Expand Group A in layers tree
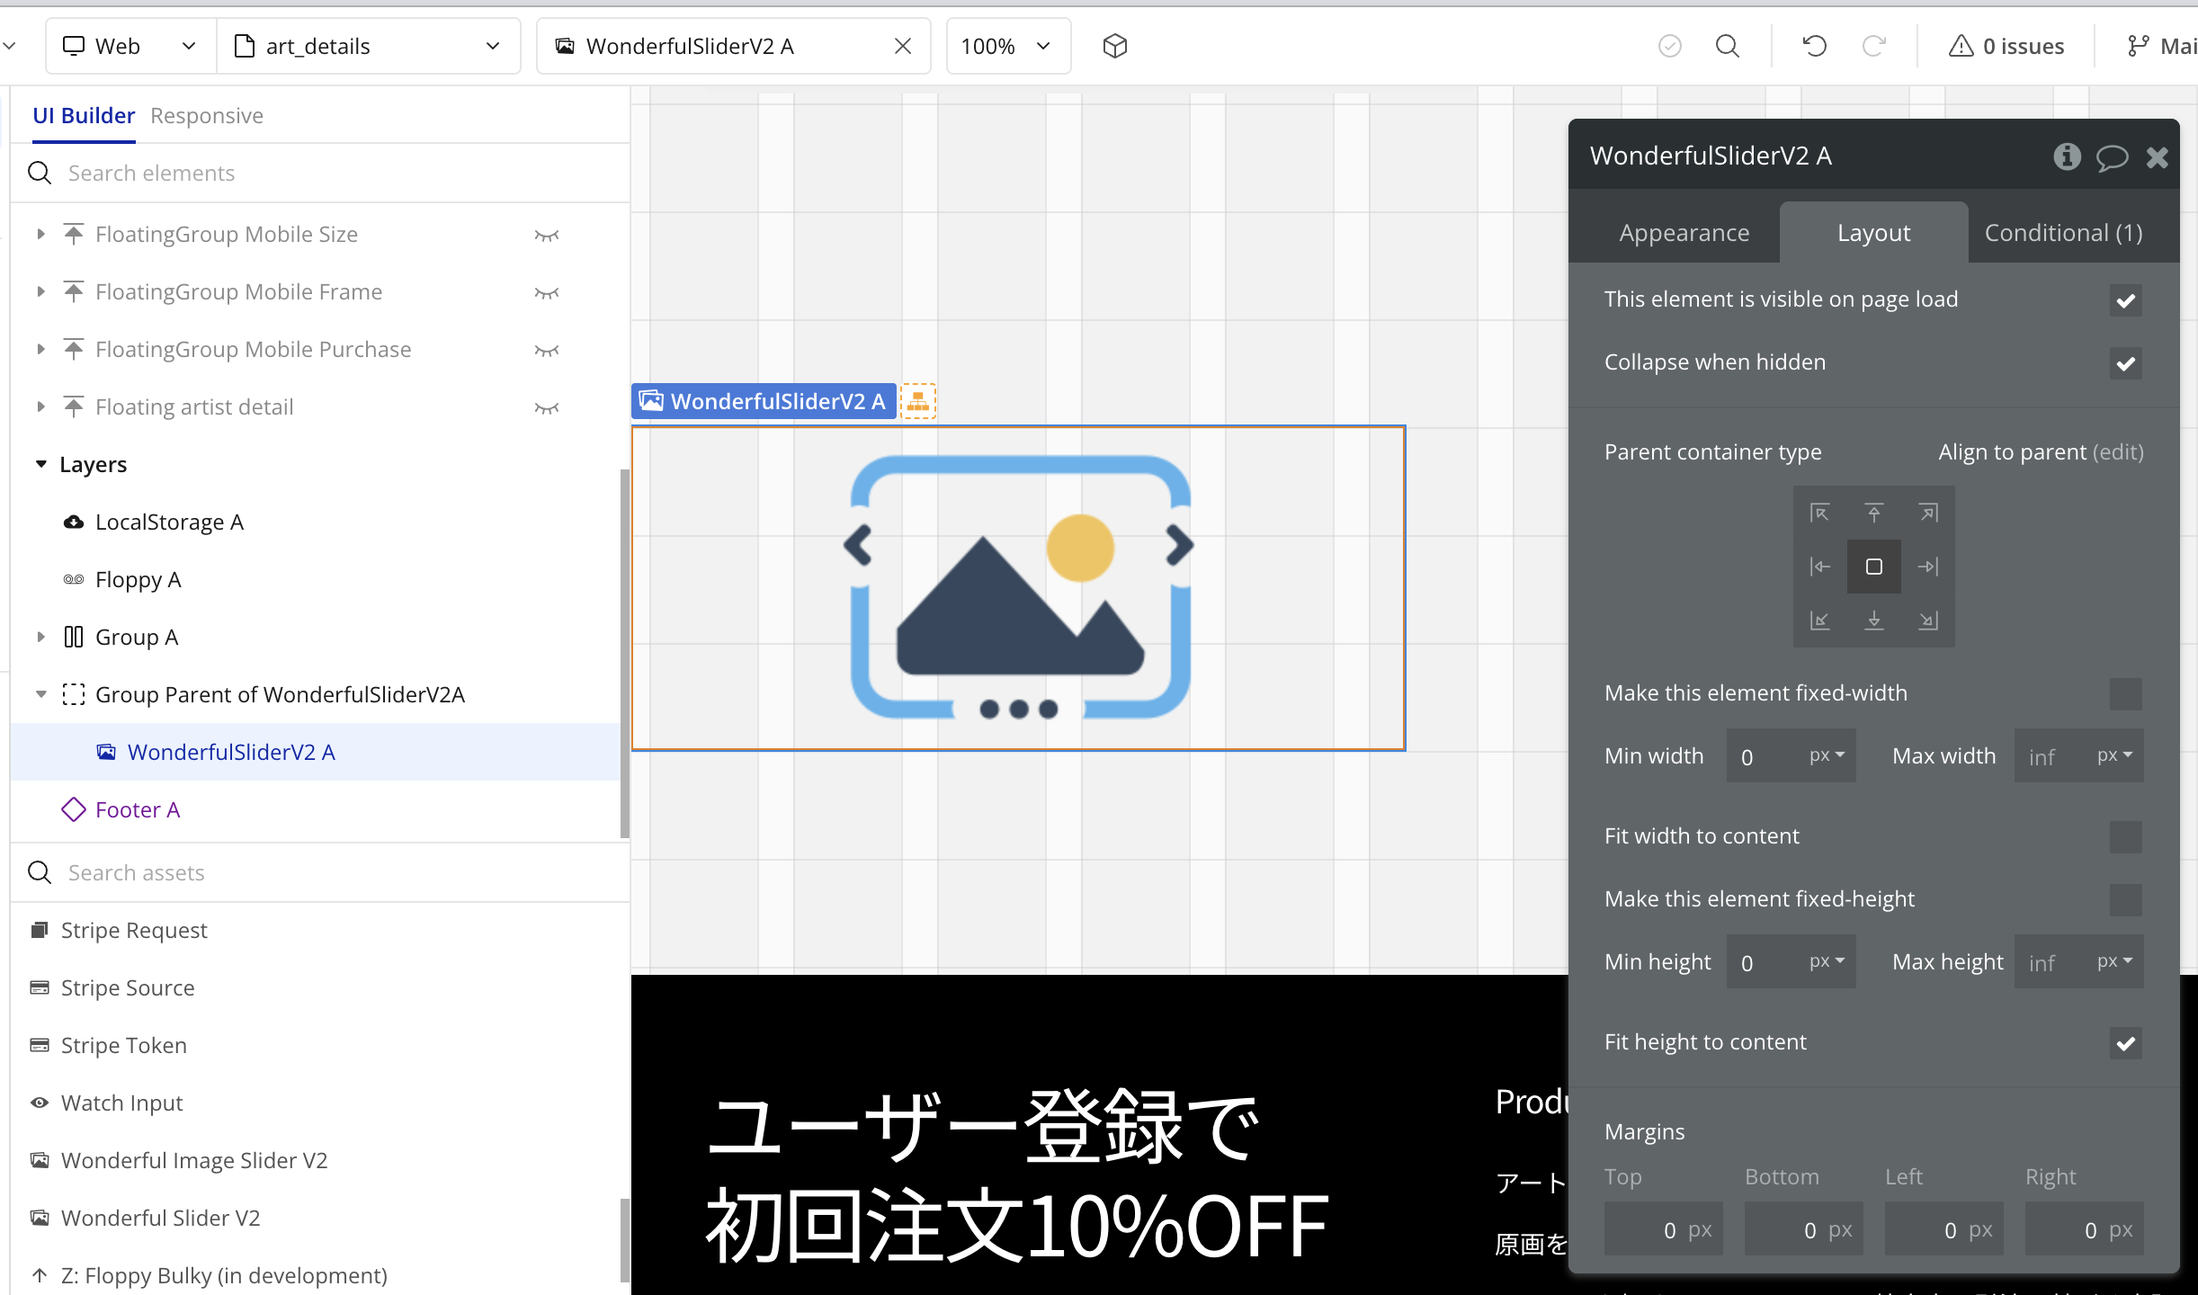 (x=40, y=637)
